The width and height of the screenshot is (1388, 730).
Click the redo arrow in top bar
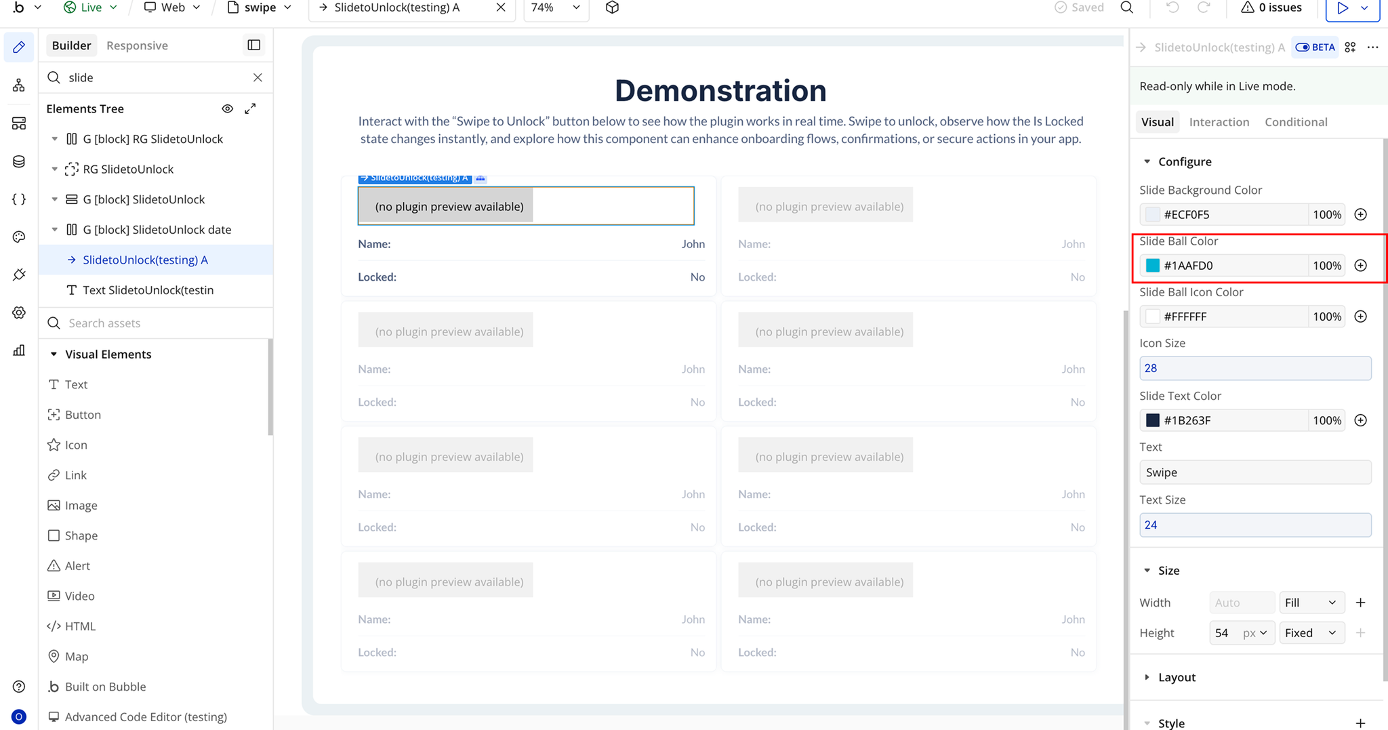[1204, 7]
